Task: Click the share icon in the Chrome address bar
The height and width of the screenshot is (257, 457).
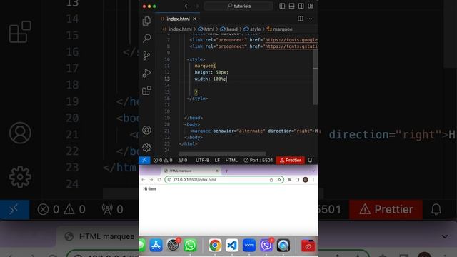Action: (271, 180)
